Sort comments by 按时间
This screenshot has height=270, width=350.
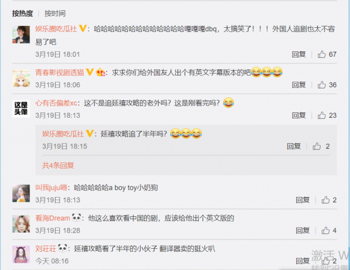click(x=55, y=13)
